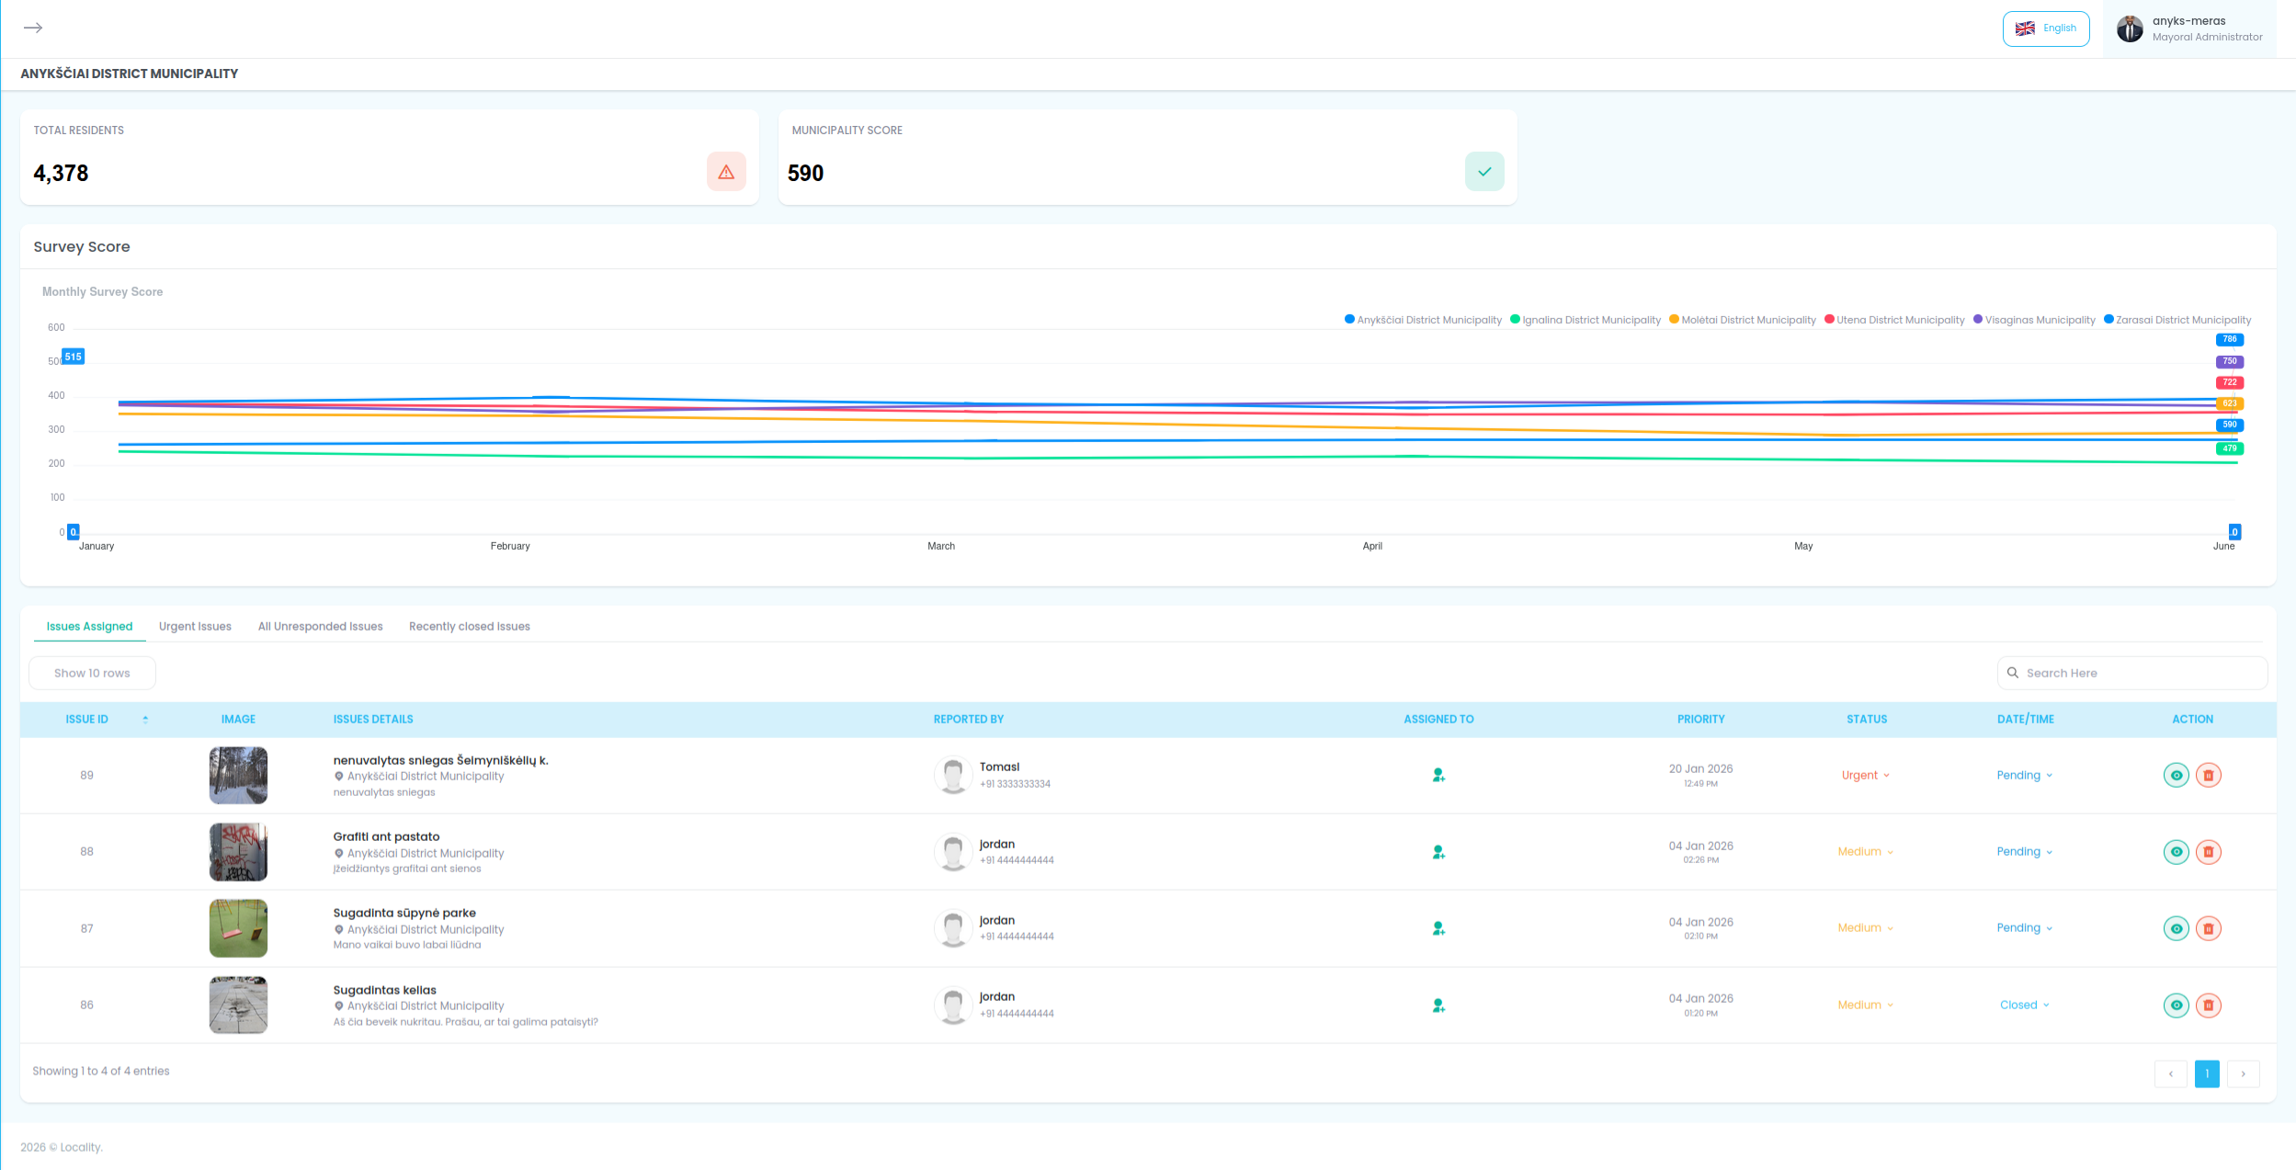The width and height of the screenshot is (2296, 1170).
Task: Open the Recently closed Issues tab
Action: click(470, 626)
